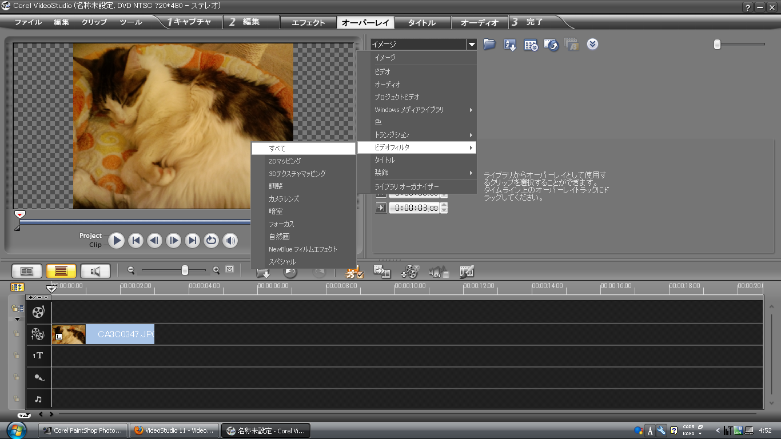The height and width of the screenshot is (439, 781).
Task: Switch to the エフェクト tab
Action: click(x=308, y=23)
